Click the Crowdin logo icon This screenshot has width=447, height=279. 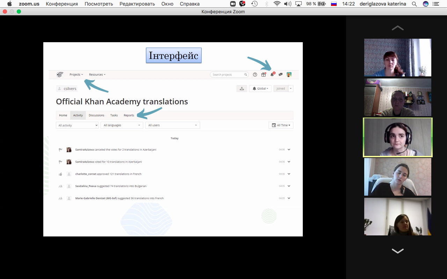click(60, 75)
